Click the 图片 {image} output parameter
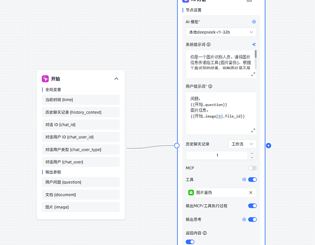The image size is (315, 245). (81, 207)
